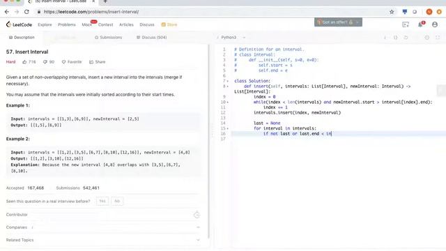446x251 pixels.
Task: Collapse code fold at line 10
Action: pos(228,102)
